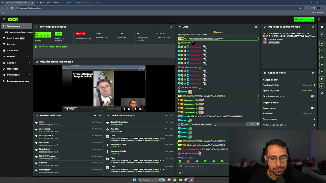This screenshot has height=183, width=326.
Task: Bookmark this page with the star icon
Action: point(301,8)
